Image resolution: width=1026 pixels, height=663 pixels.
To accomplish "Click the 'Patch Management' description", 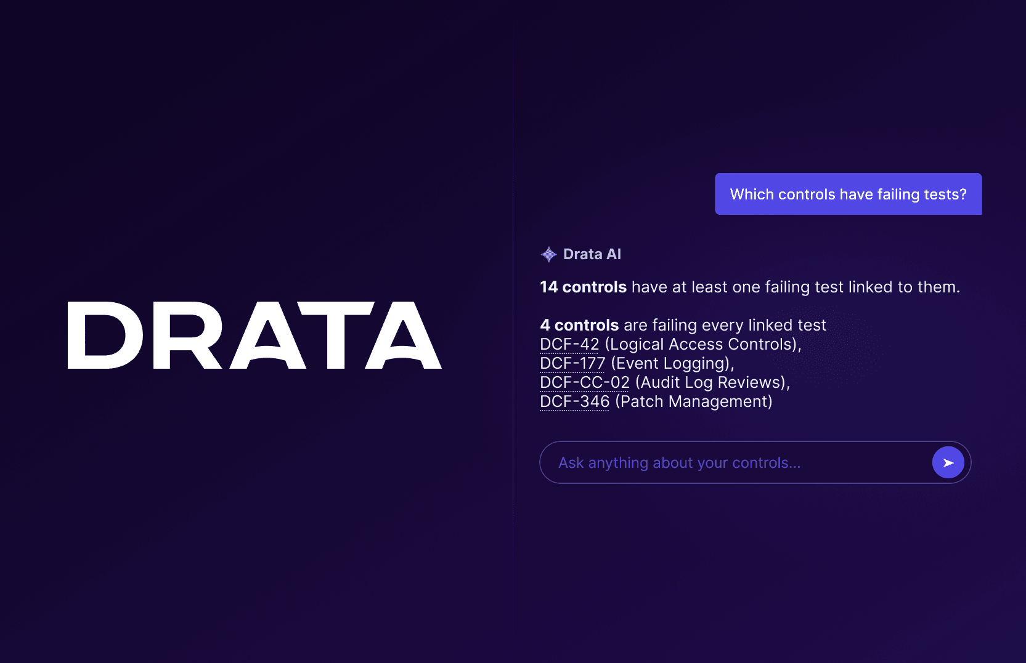I will tap(694, 401).
